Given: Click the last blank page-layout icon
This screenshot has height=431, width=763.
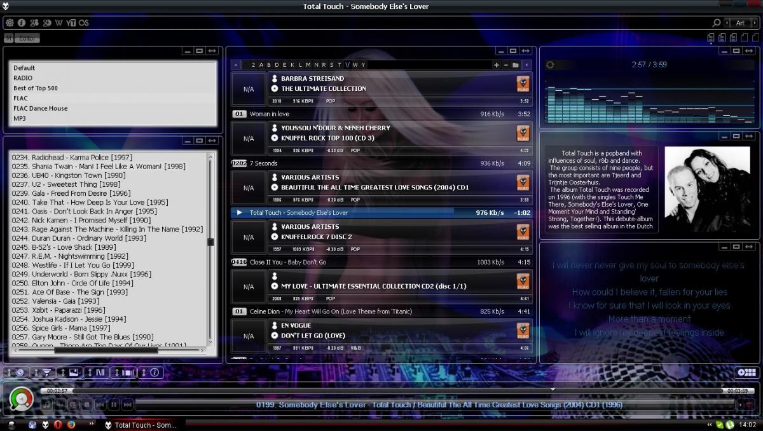Looking at the screenshot, I should point(755,38).
